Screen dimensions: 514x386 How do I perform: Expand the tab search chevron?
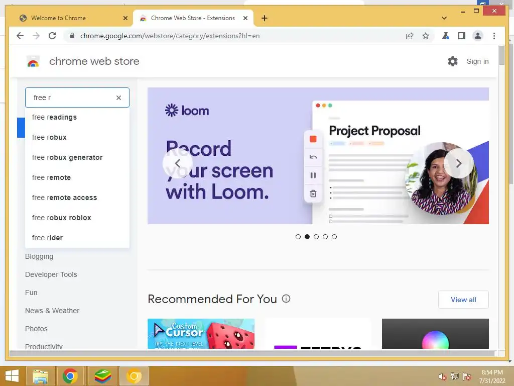coord(444,18)
